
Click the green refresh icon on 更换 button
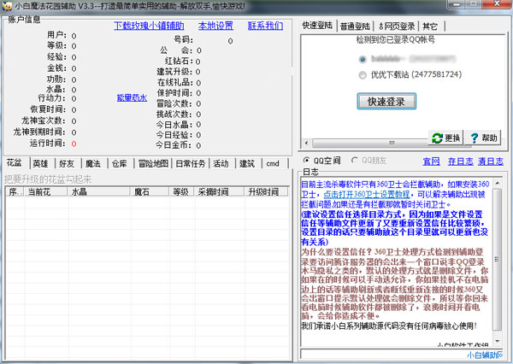click(437, 138)
